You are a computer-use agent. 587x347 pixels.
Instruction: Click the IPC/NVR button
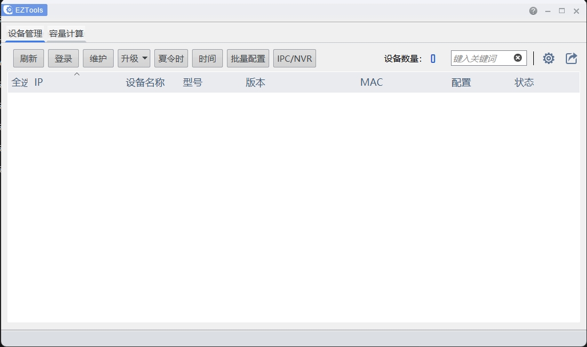coord(294,58)
